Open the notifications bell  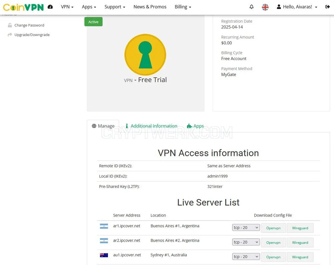[x=252, y=7]
